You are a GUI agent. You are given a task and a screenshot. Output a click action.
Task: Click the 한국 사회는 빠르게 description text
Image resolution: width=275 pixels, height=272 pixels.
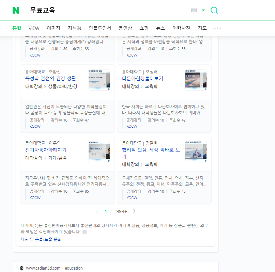pyautogui.click(x=163, y=110)
